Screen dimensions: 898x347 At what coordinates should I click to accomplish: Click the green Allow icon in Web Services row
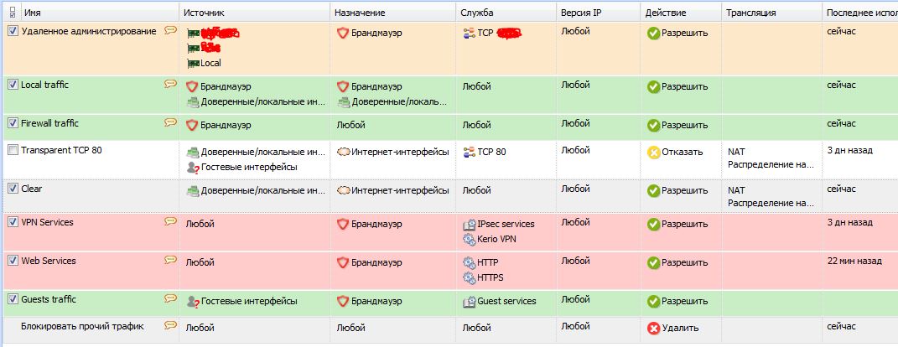point(653,263)
